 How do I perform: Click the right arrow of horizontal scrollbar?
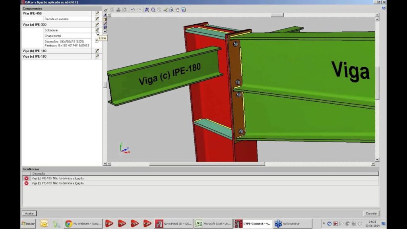pos(373,164)
